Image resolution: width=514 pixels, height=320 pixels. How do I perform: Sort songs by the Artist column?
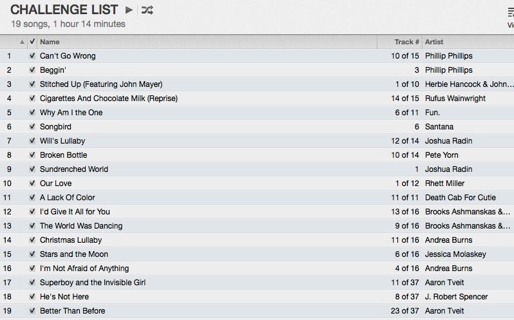click(x=467, y=42)
